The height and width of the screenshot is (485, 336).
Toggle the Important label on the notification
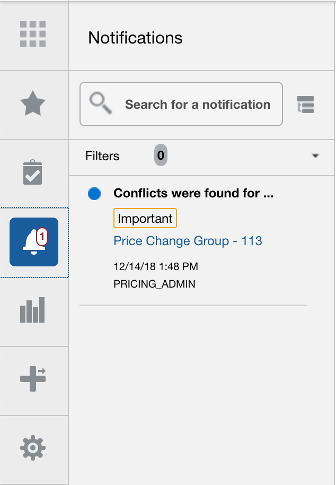click(145, 218)
